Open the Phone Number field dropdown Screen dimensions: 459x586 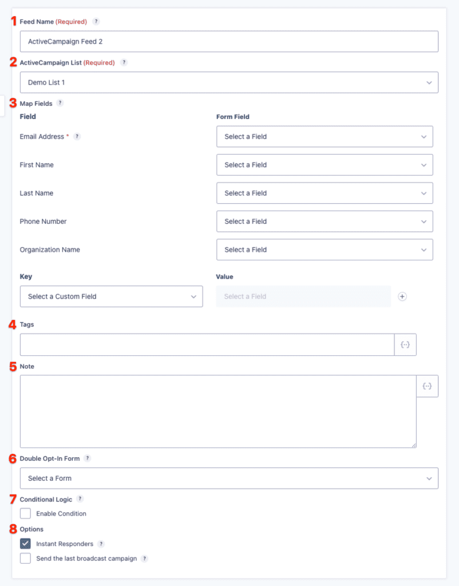[x=325, y=221]
